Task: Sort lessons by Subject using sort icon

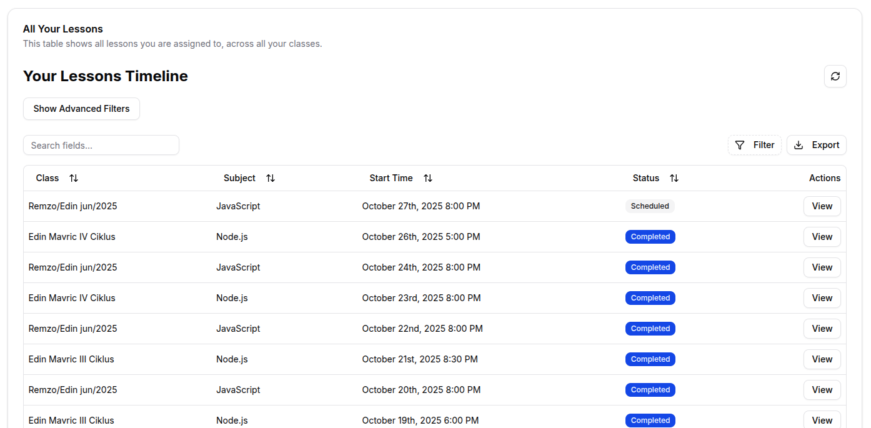Action: (270, 178)
